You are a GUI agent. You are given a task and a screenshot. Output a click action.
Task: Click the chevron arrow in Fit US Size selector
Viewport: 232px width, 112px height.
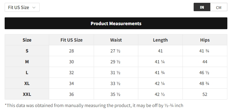[x=34, y=7]
